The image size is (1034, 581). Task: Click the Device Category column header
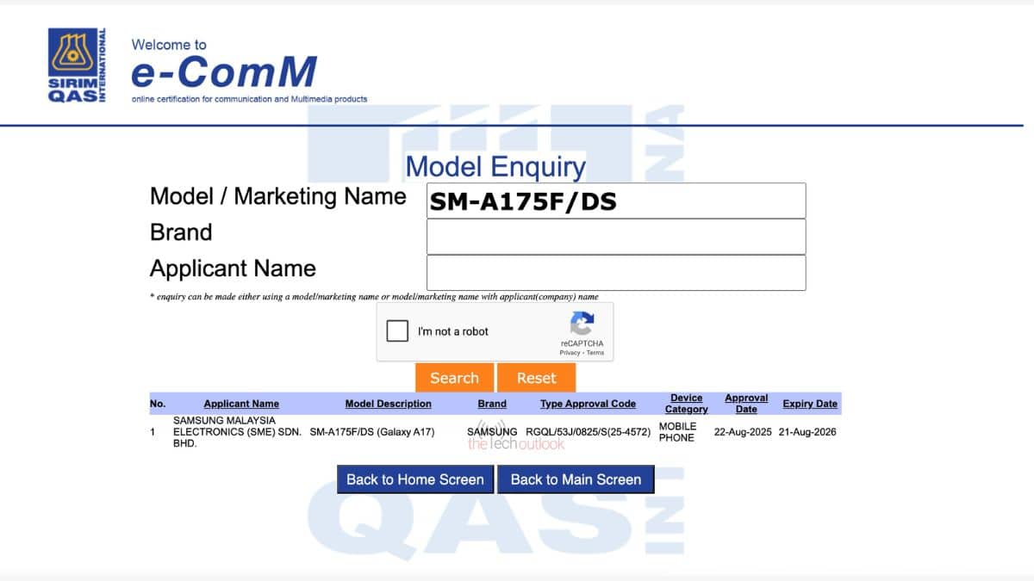click(686, 404)
